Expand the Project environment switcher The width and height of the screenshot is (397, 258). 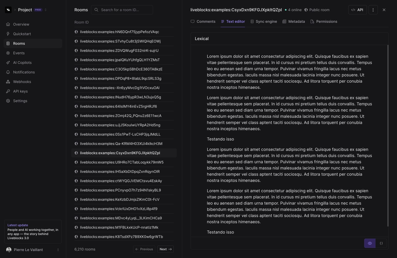coord(45,10)
